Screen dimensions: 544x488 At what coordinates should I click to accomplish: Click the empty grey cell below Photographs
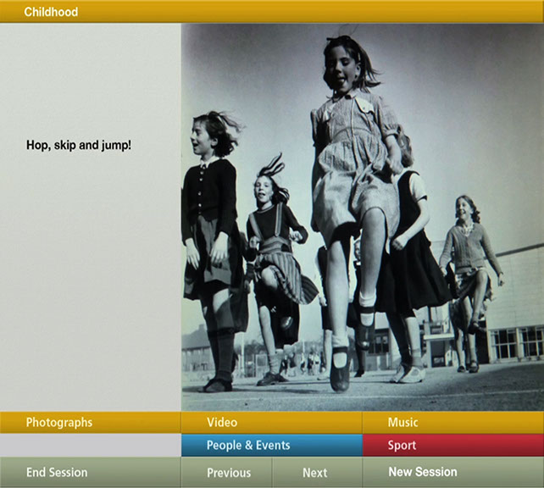click(90, 445)
